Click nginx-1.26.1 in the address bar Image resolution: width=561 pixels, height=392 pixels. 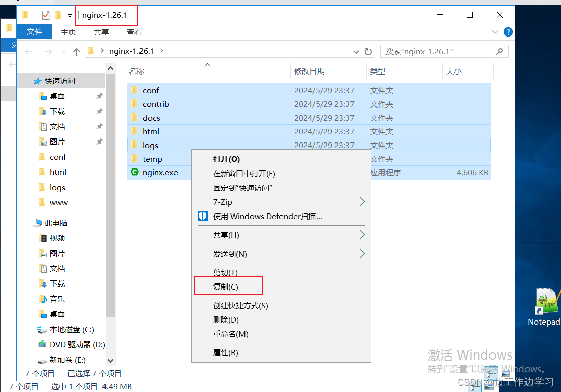(x=132, y=51)
